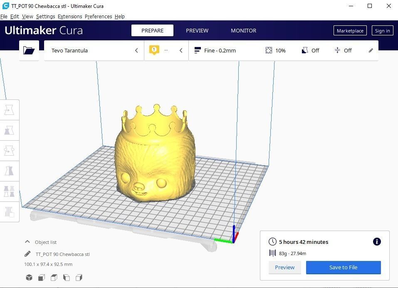Switch to the top view cube icon
The height and width of the screenshot is (288, 398).
point(54,277)
